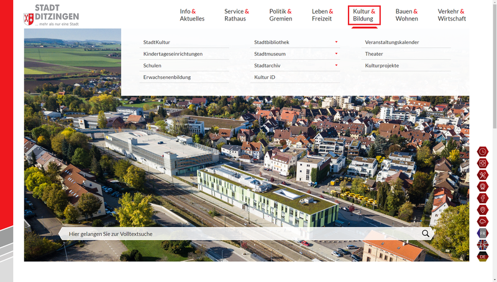Click the map location pin icon
Screen dimensions: 497x282
483,210
